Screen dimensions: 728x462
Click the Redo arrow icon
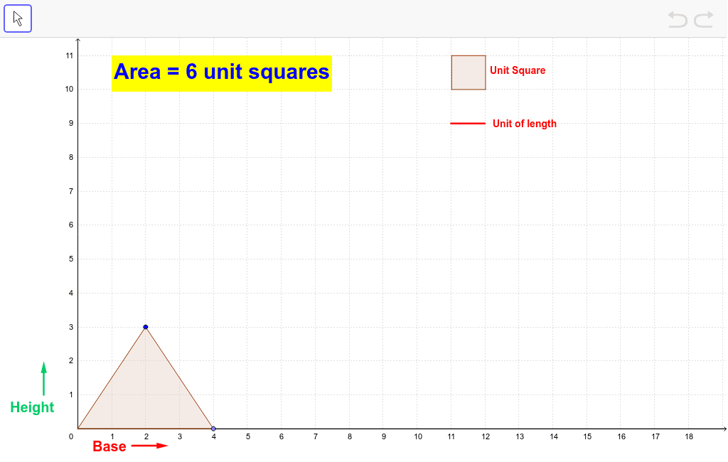(703, 19)
